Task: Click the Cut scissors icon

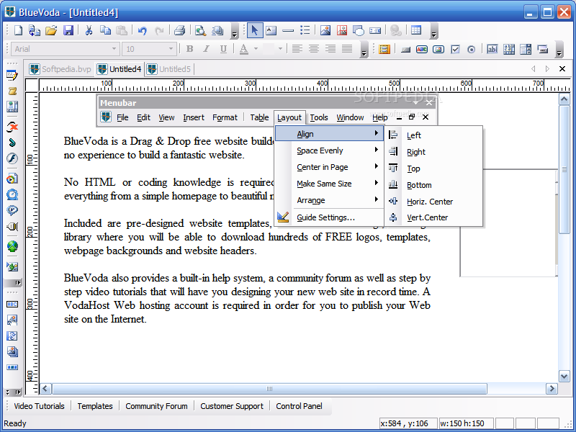Action: pos(89,30)
